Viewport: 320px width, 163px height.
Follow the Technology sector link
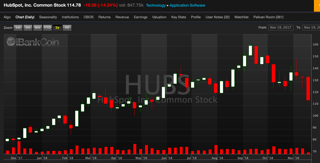pos(156,5)
